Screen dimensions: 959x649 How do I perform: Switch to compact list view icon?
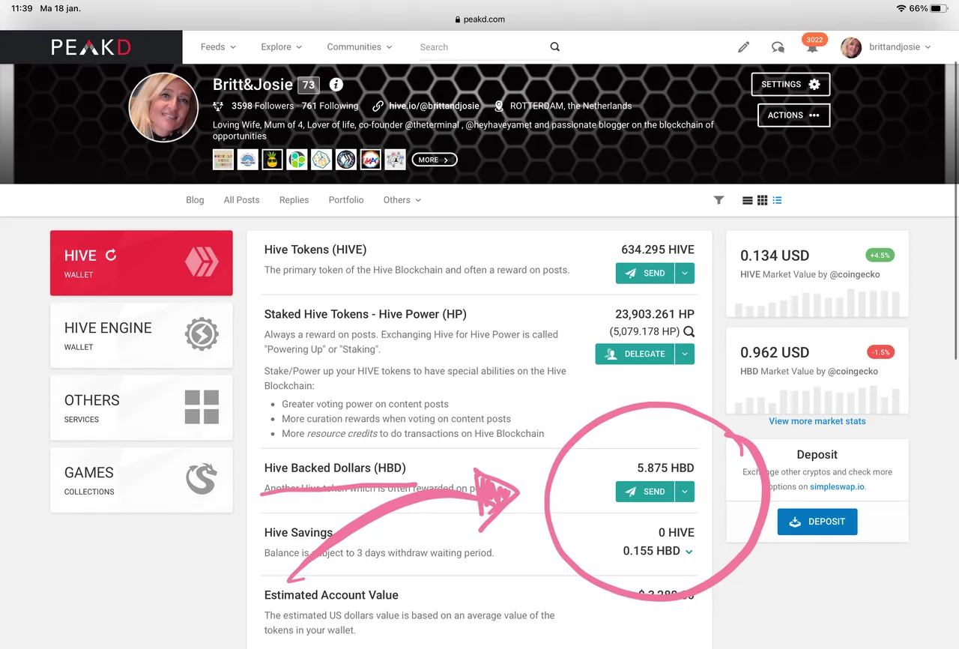tap(747, 200)
